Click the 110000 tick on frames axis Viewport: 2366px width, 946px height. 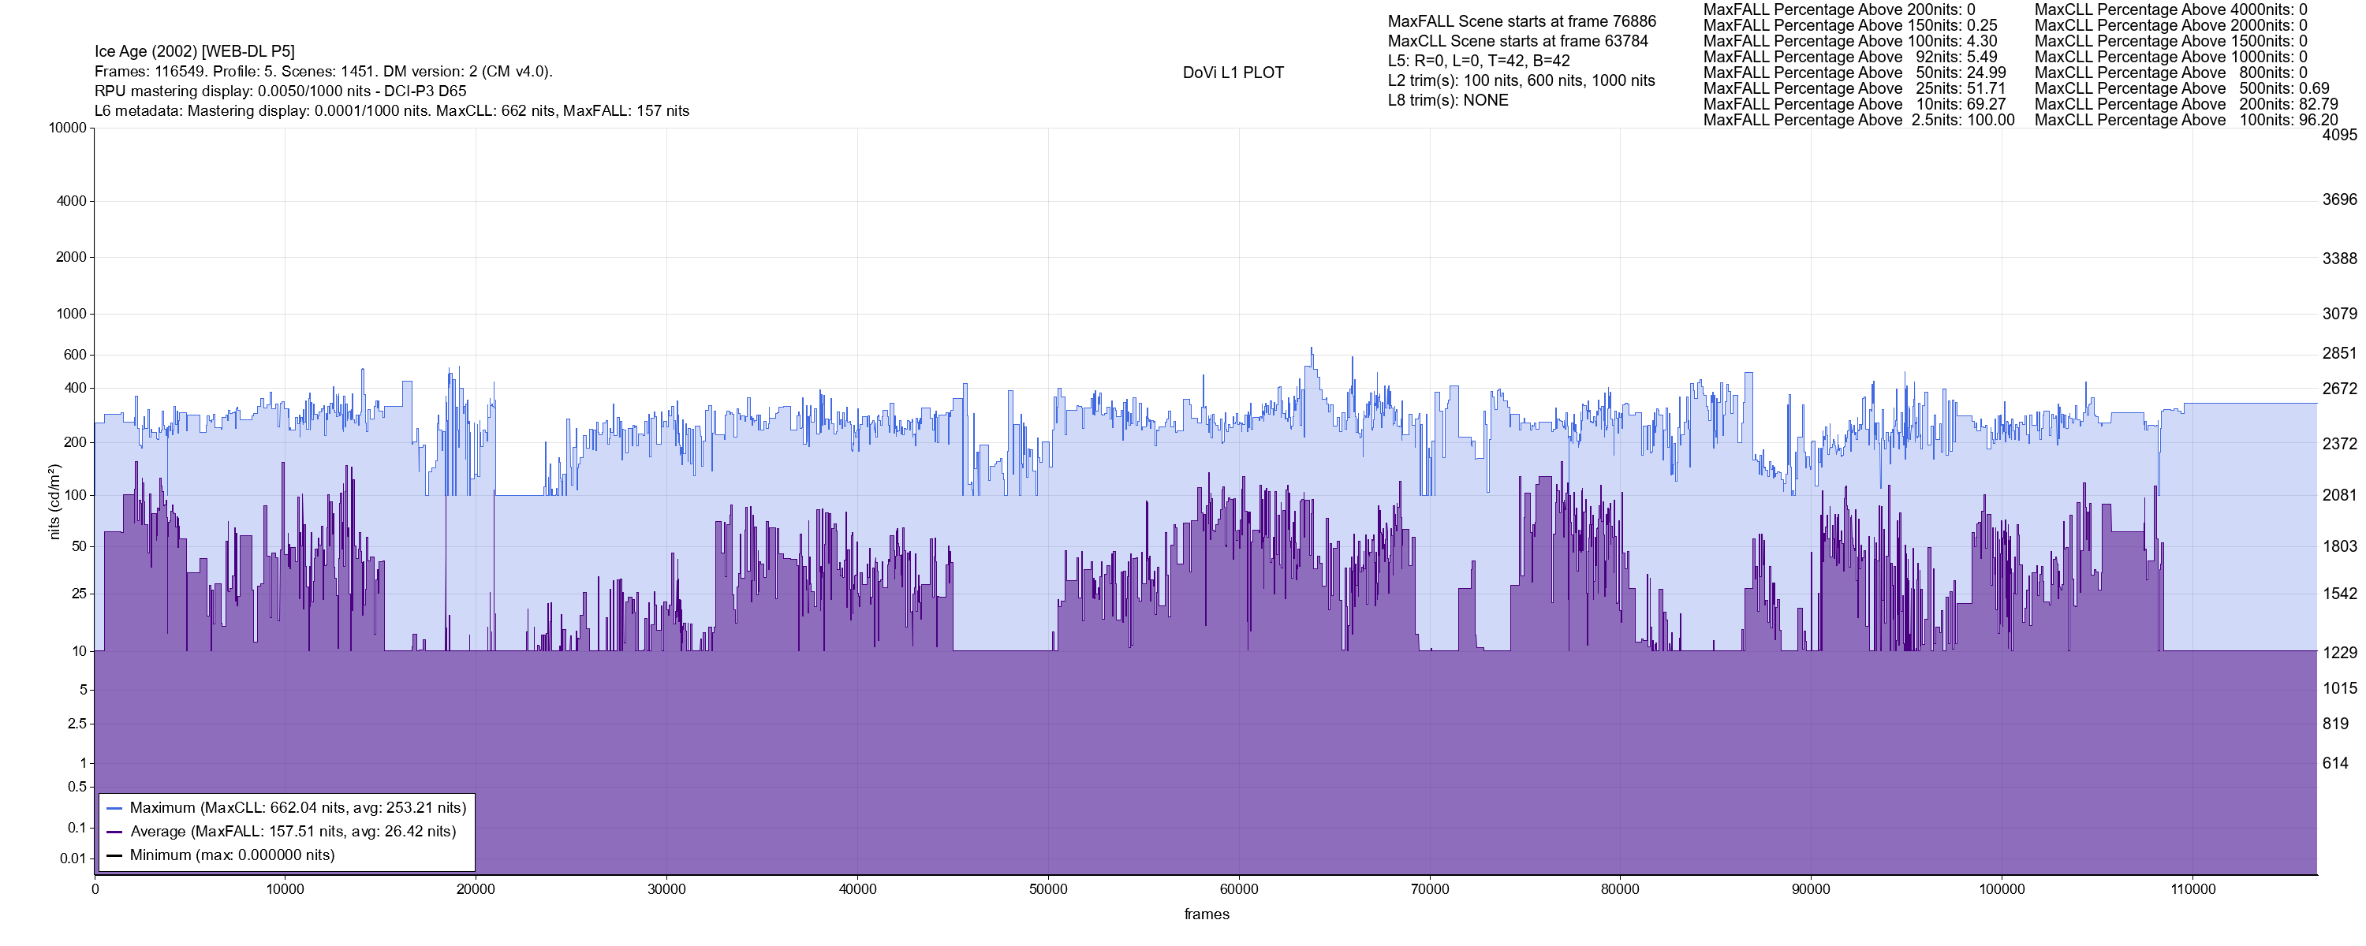2192,889
